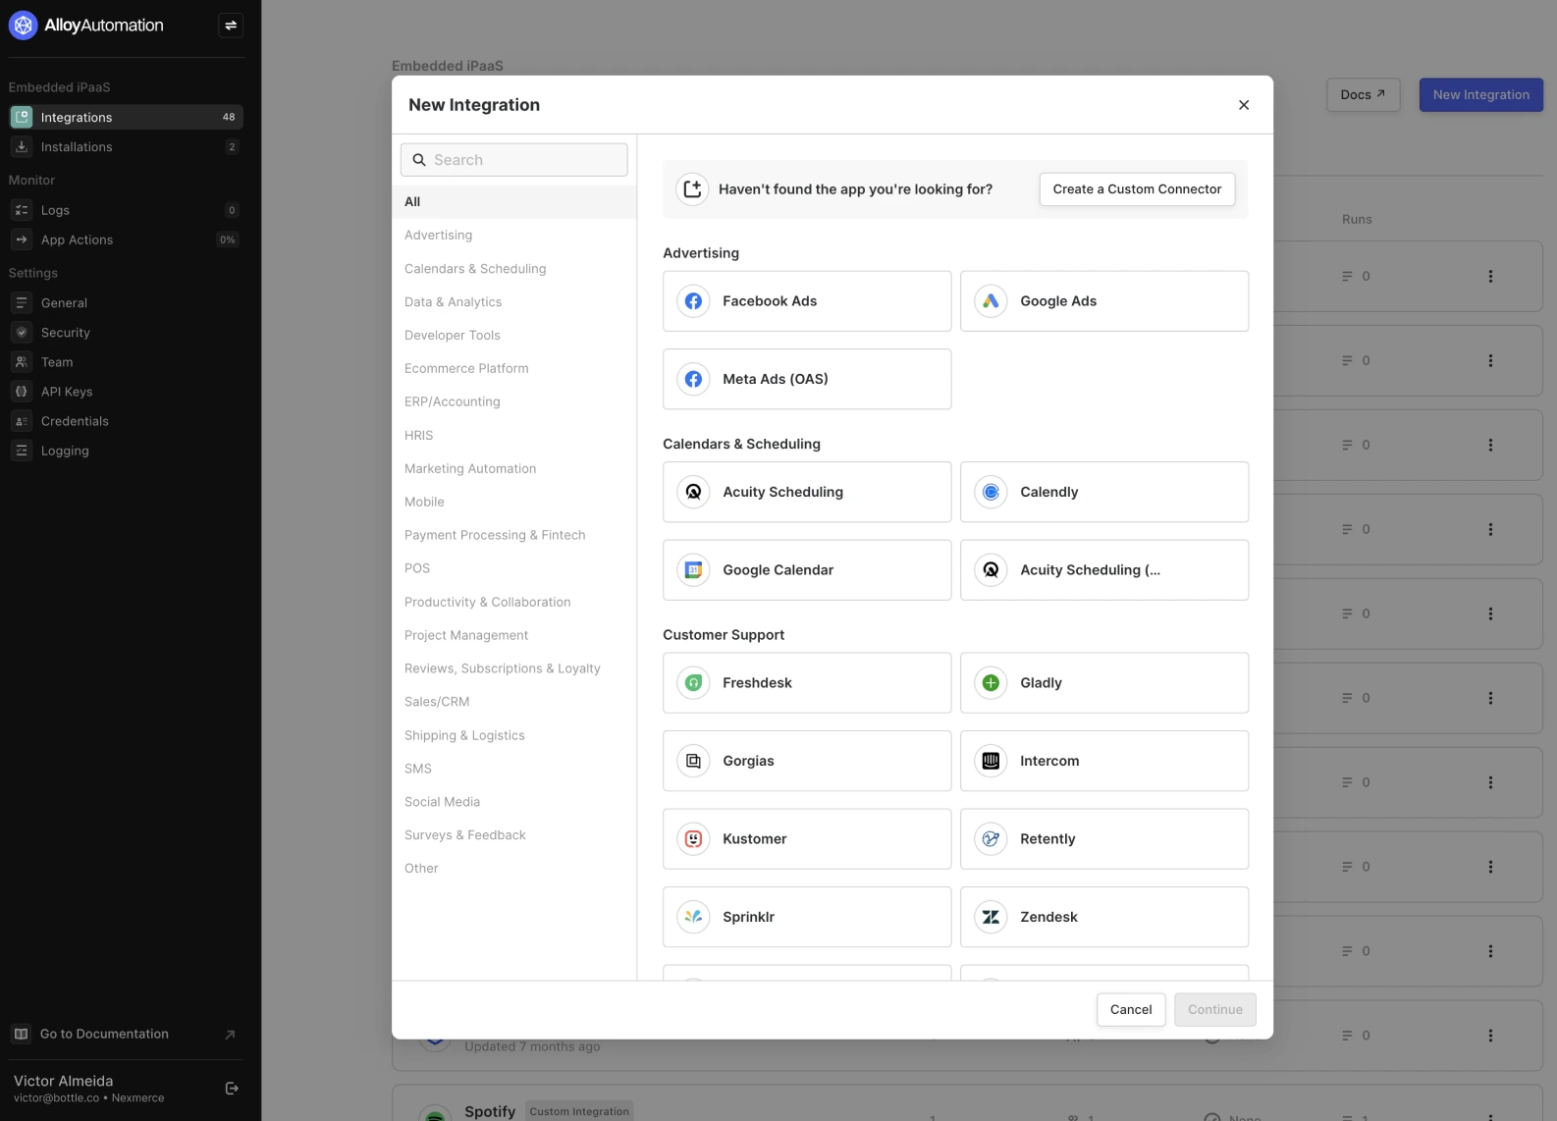This screenshot has height=1121, width=1557.
Task: Select the truncated Acuity Scheduling (... card
Action: point(1104,570)
